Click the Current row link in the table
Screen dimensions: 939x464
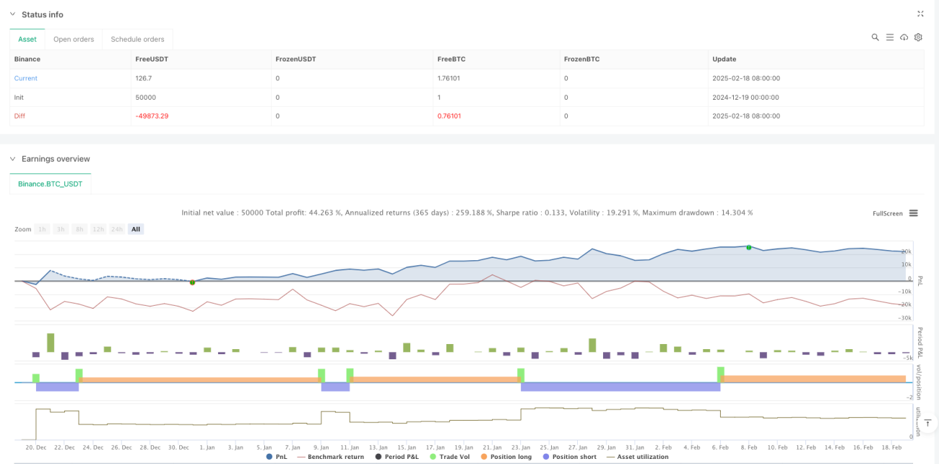click(26, 78)
